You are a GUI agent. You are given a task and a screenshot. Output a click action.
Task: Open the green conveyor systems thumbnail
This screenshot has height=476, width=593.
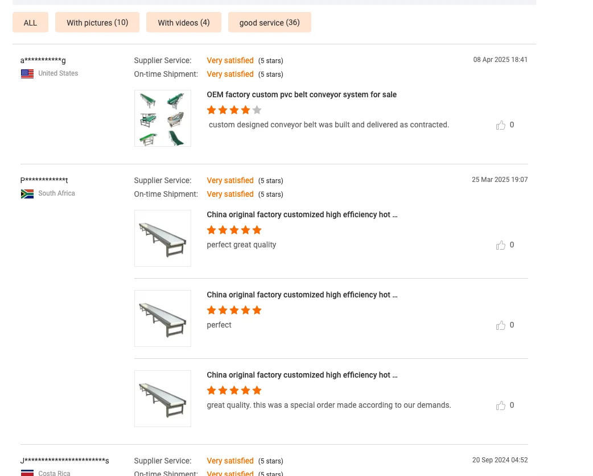tap(163, 118)
